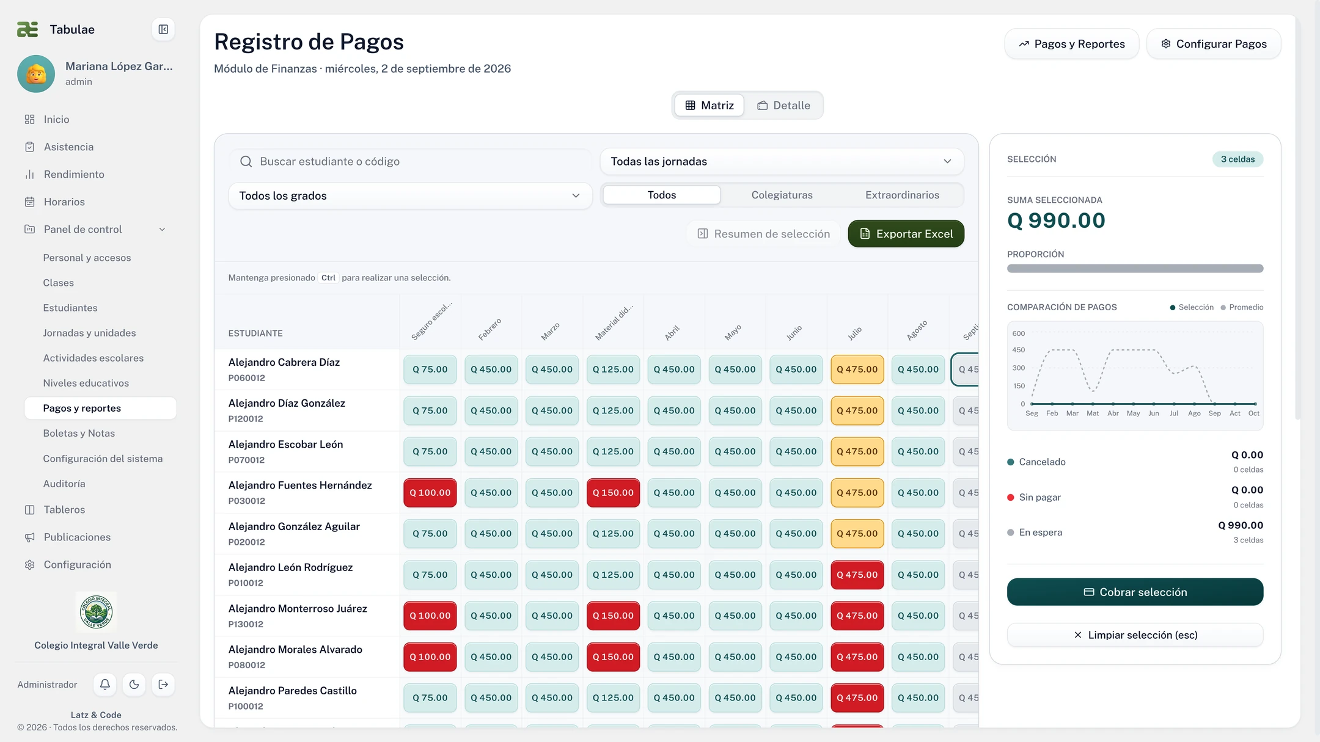The image size is (1320, 742).
Task: Select the Colegiaturas filter
Action: coord(782,195)
